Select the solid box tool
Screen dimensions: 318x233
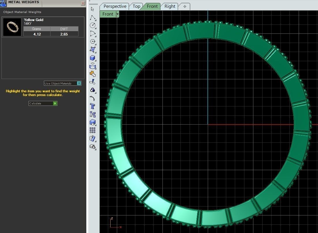(x=93, y=58)
